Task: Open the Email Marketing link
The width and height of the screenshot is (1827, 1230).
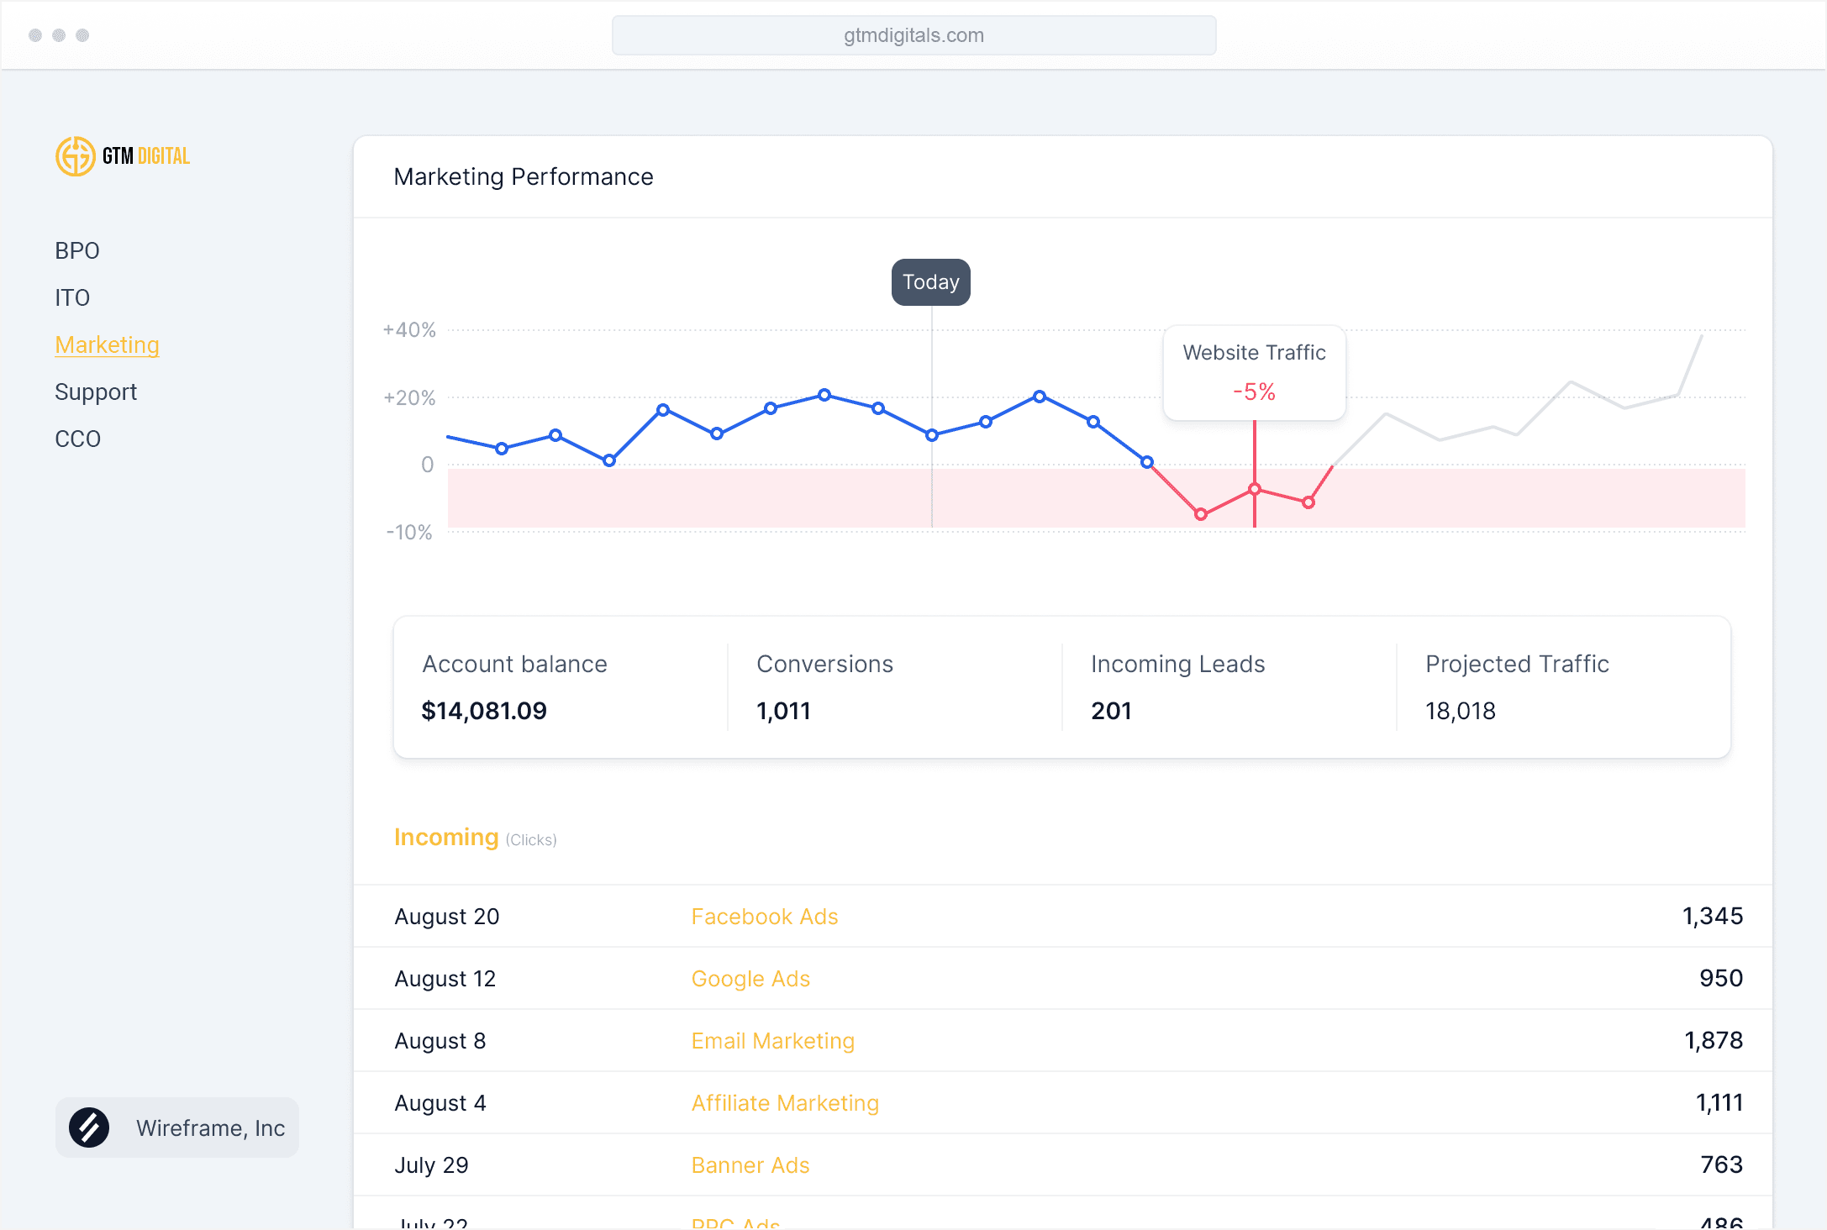Action: [772, 1041]
